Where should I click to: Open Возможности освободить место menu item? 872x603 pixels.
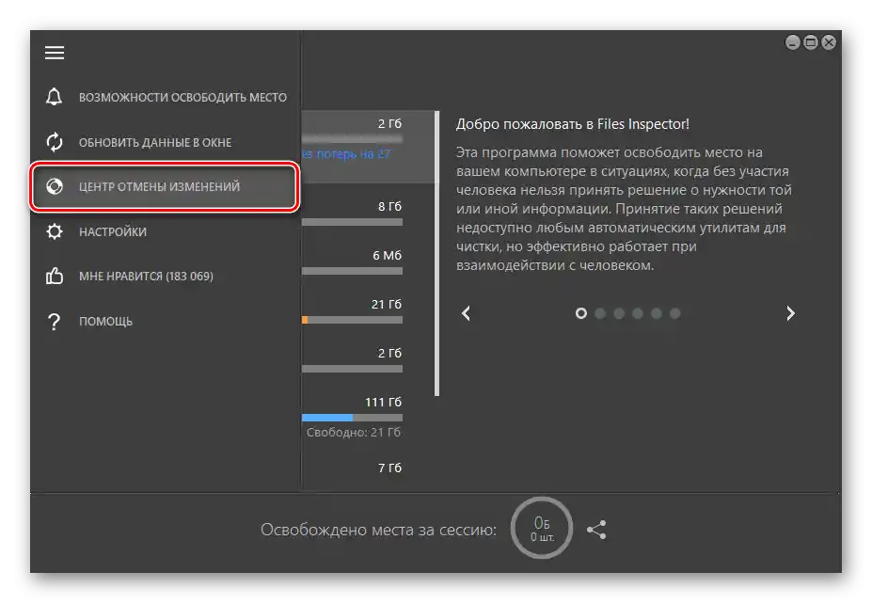tap(165, 97)
